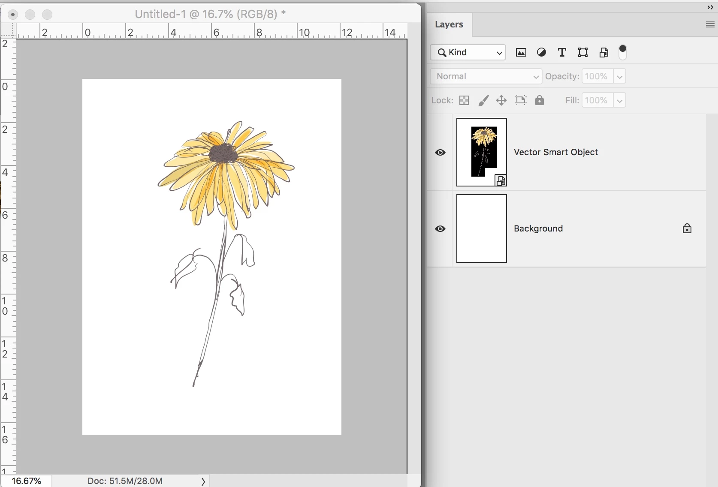The height and width of the screenshot is (487, 718).
Task: Expand the Opacity slider dropdown arrow
Action: point(619,77)
